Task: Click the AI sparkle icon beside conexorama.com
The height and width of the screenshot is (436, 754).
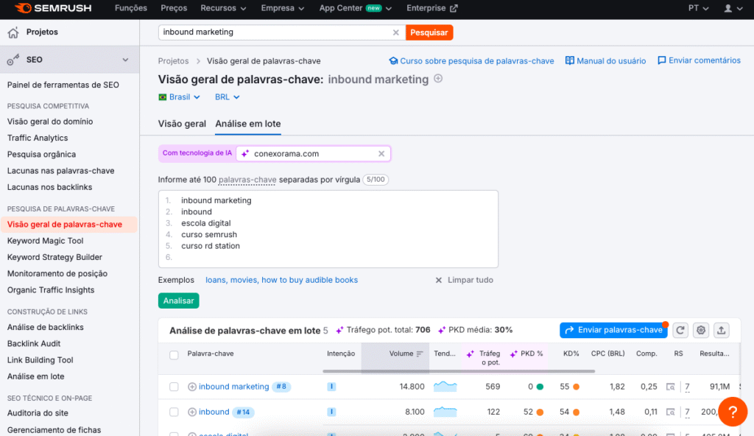Action: (245, 153)
